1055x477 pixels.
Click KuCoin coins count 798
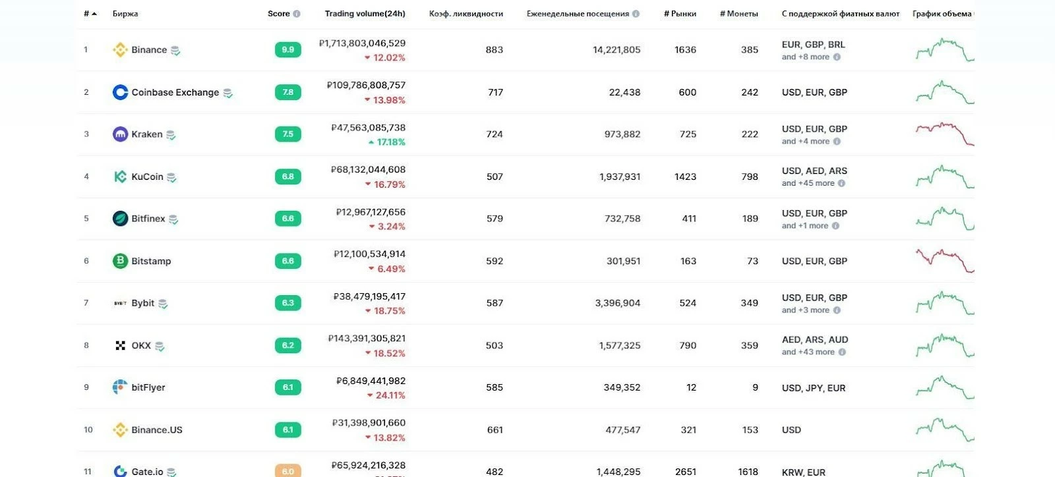[x=750, y=177]
